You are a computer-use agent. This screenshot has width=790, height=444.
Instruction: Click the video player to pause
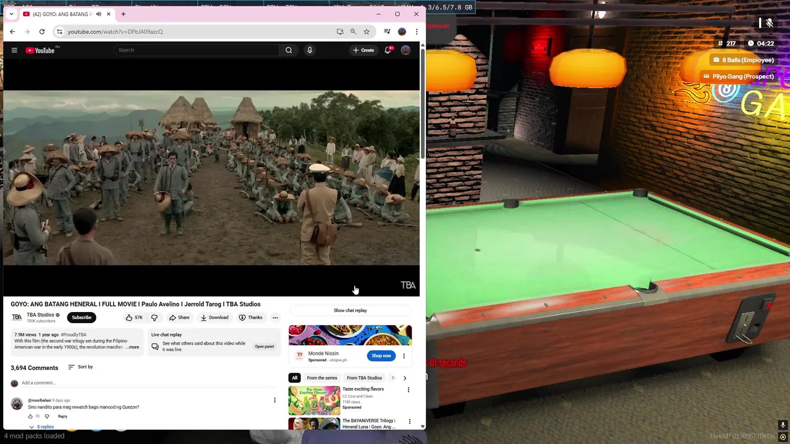point(211,178)
